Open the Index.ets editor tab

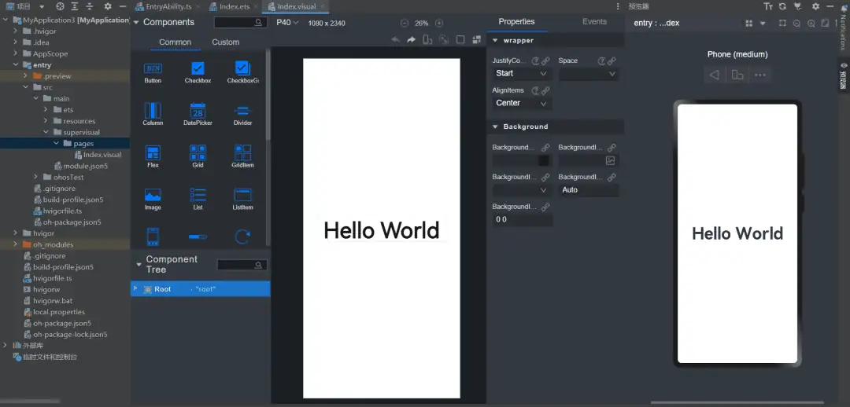[235, 6]
